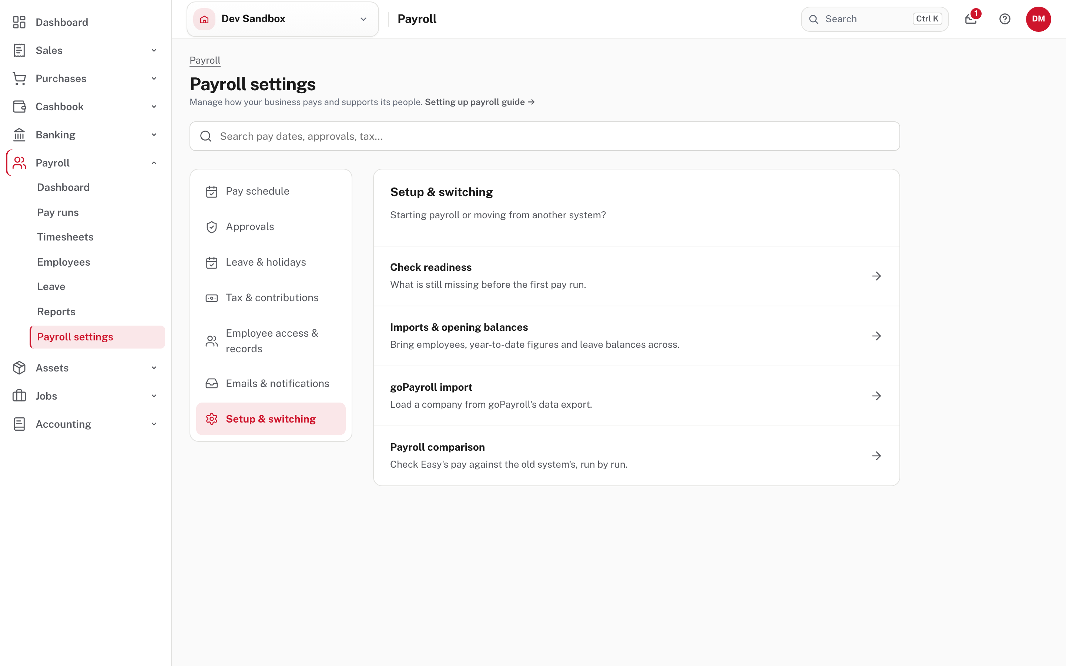
Task: Click the Assets box icon
Action: (19, 368)
